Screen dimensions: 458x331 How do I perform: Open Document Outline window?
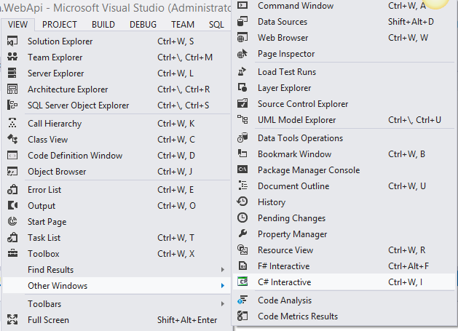(x=344, y=186)
